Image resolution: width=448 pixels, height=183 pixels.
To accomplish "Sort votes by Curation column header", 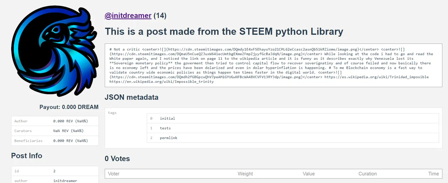I will coord(367,174).
